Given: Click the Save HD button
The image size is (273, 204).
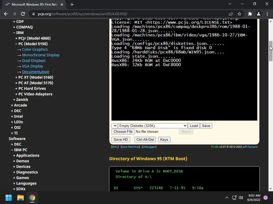Looking at the screenshot, I should click(x=121, y=140).
